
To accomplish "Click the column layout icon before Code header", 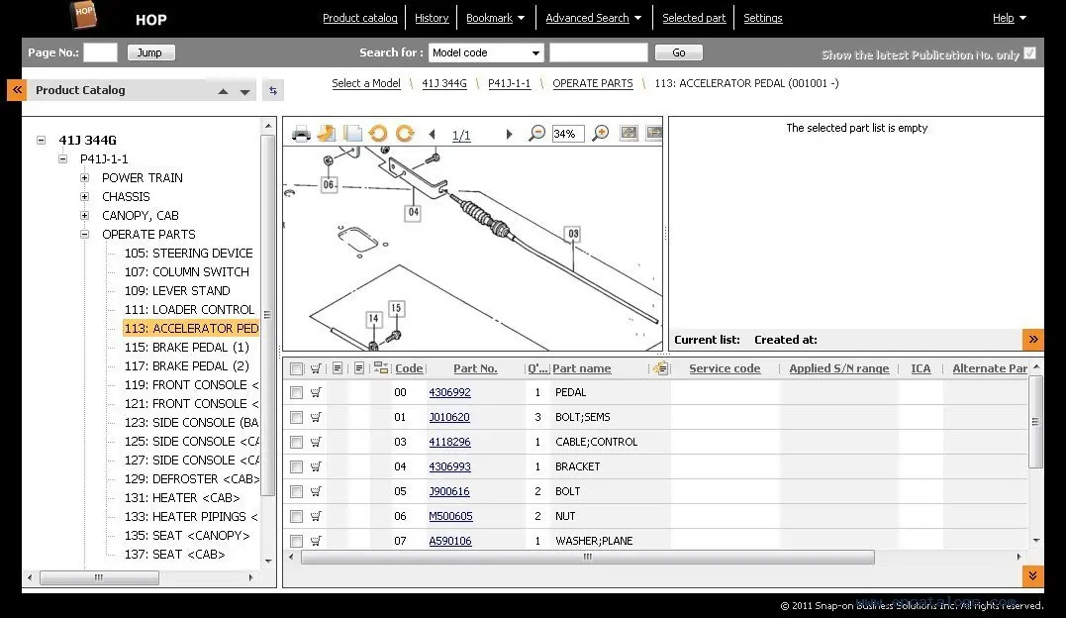I will click(x=381, y=368).
